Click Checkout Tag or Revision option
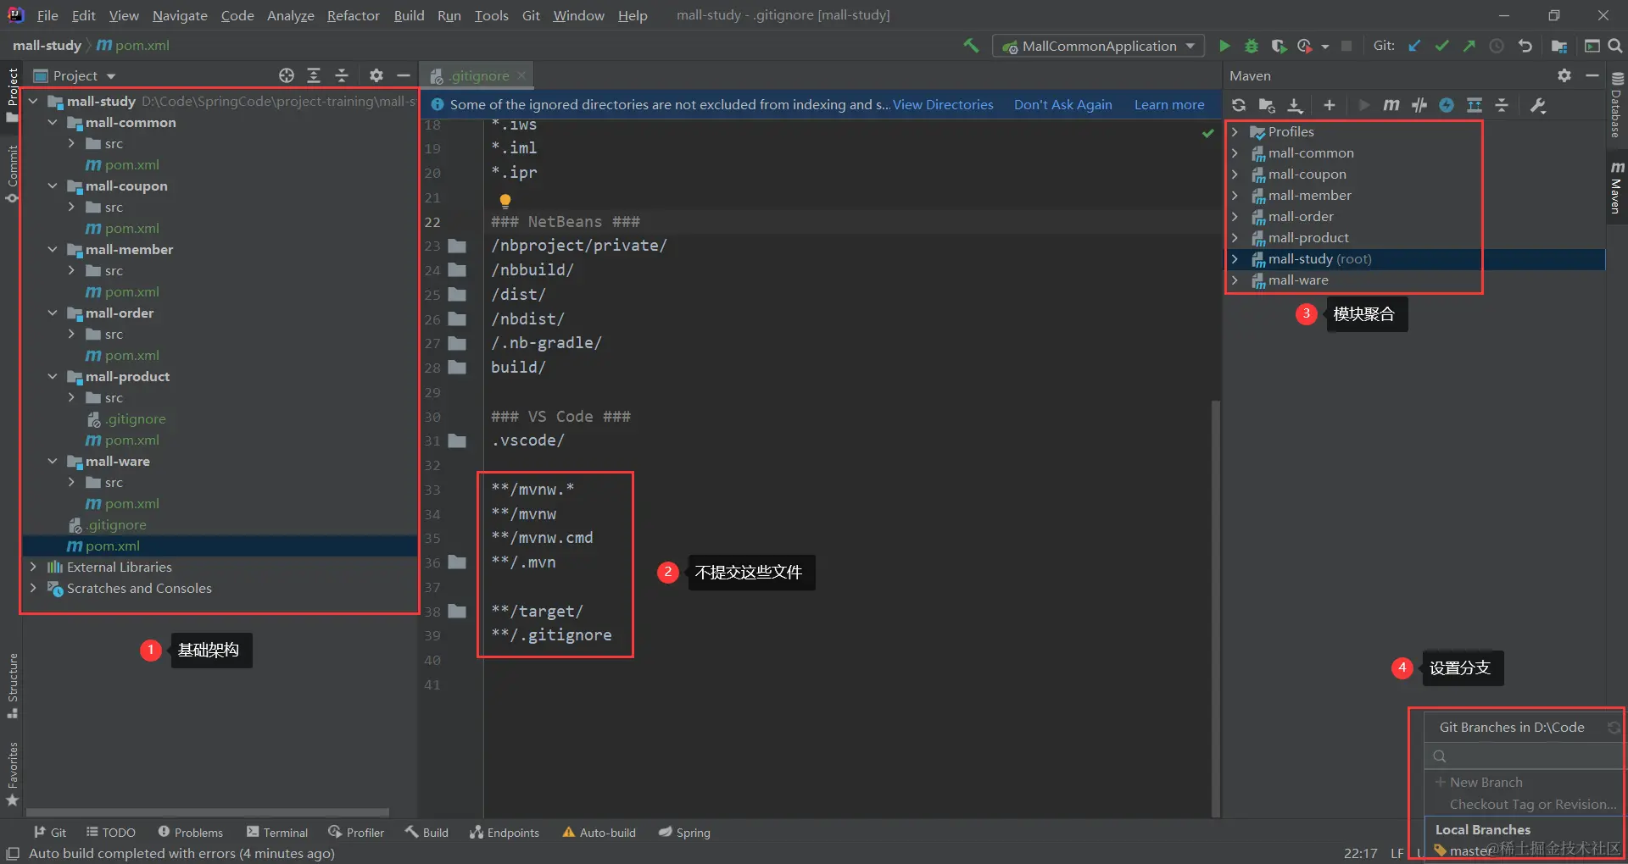This screenshot has width=1628, height=864. pyautogui.click(x=1533, y=804)
